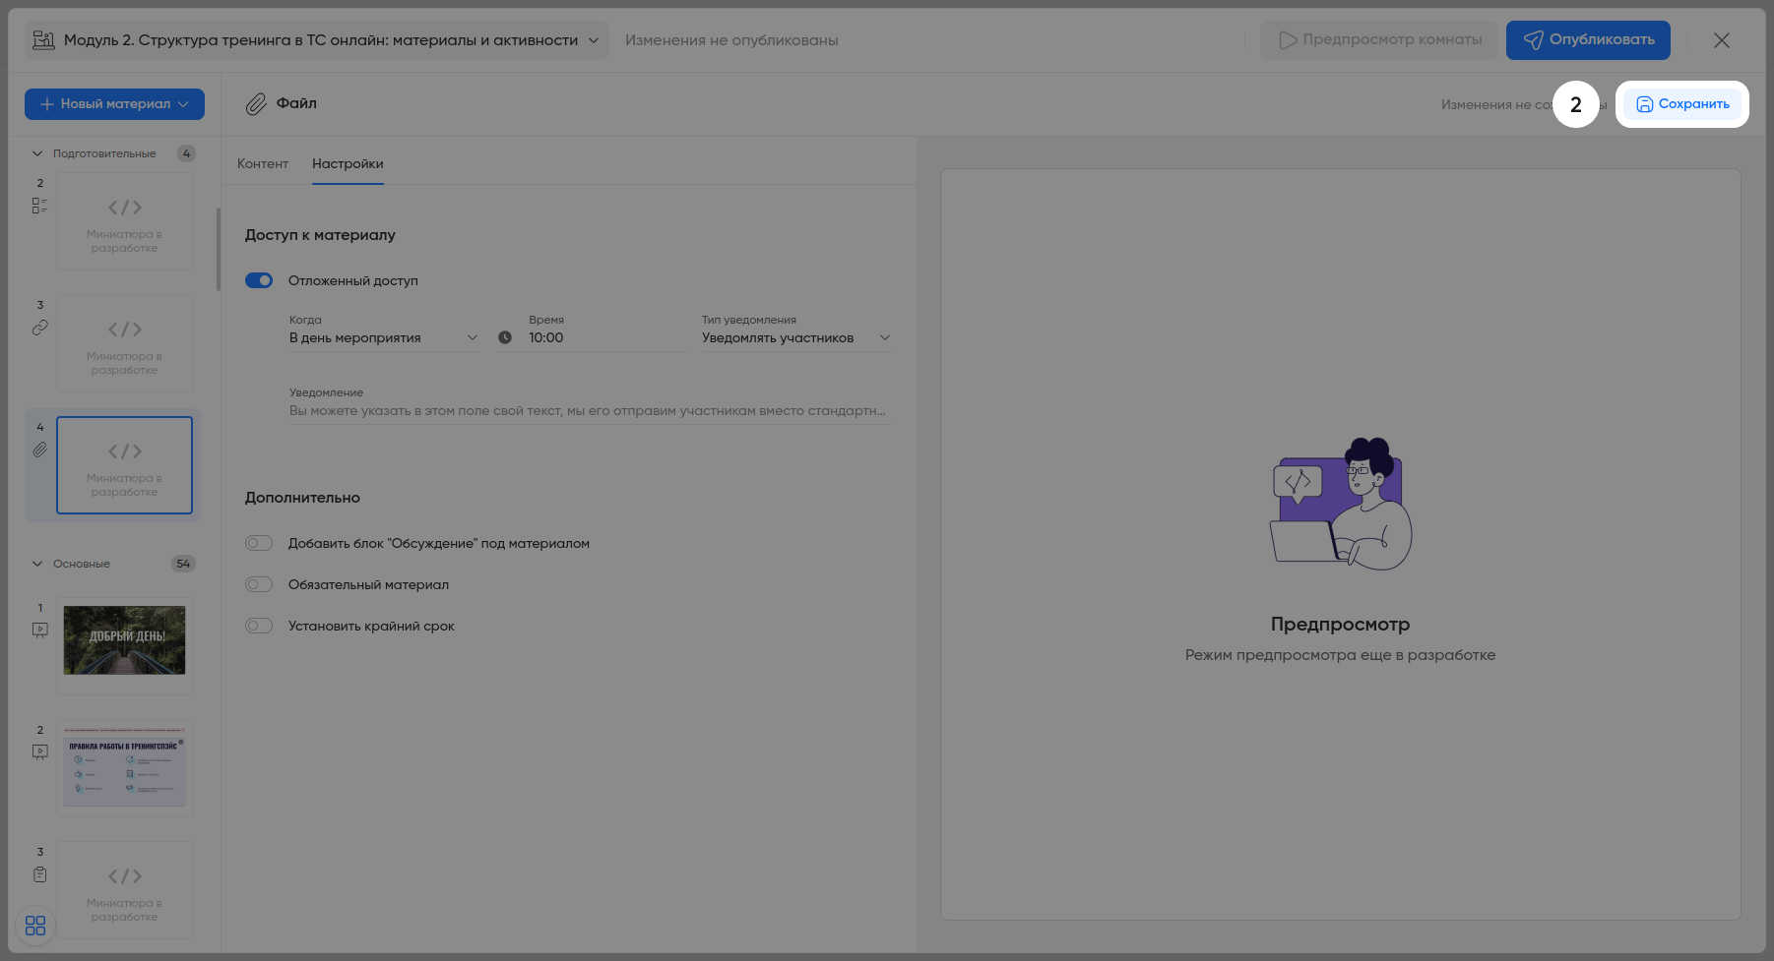Click the materials list scrollbar
The image size is (1774, 961).
[218, 249]
